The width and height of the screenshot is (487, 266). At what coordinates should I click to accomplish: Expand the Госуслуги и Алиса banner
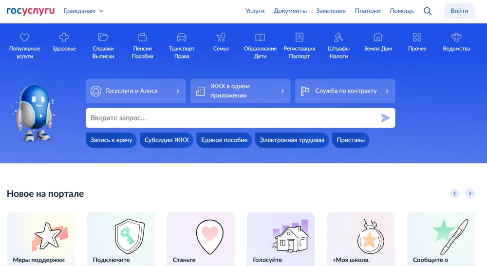click(136, 91)
